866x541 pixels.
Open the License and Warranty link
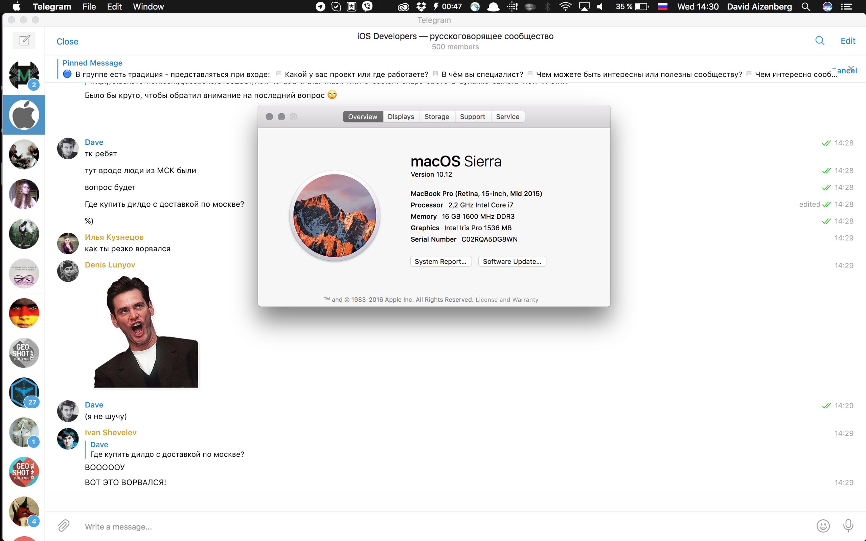pyautogui.click(x=507, y=300)
